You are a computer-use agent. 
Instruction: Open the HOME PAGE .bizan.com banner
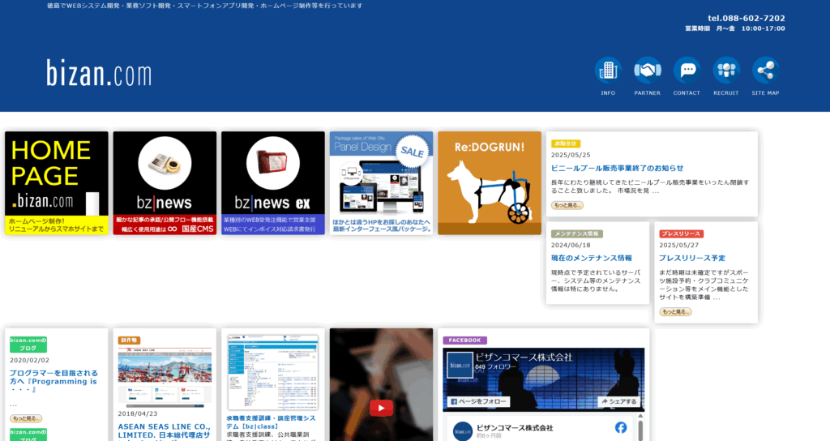[57, 183]
